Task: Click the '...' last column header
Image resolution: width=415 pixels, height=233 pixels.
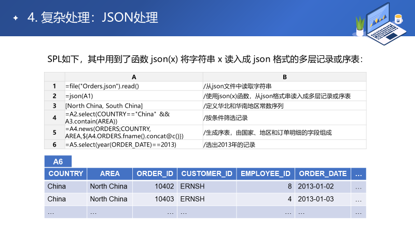Action: (358, 173)
